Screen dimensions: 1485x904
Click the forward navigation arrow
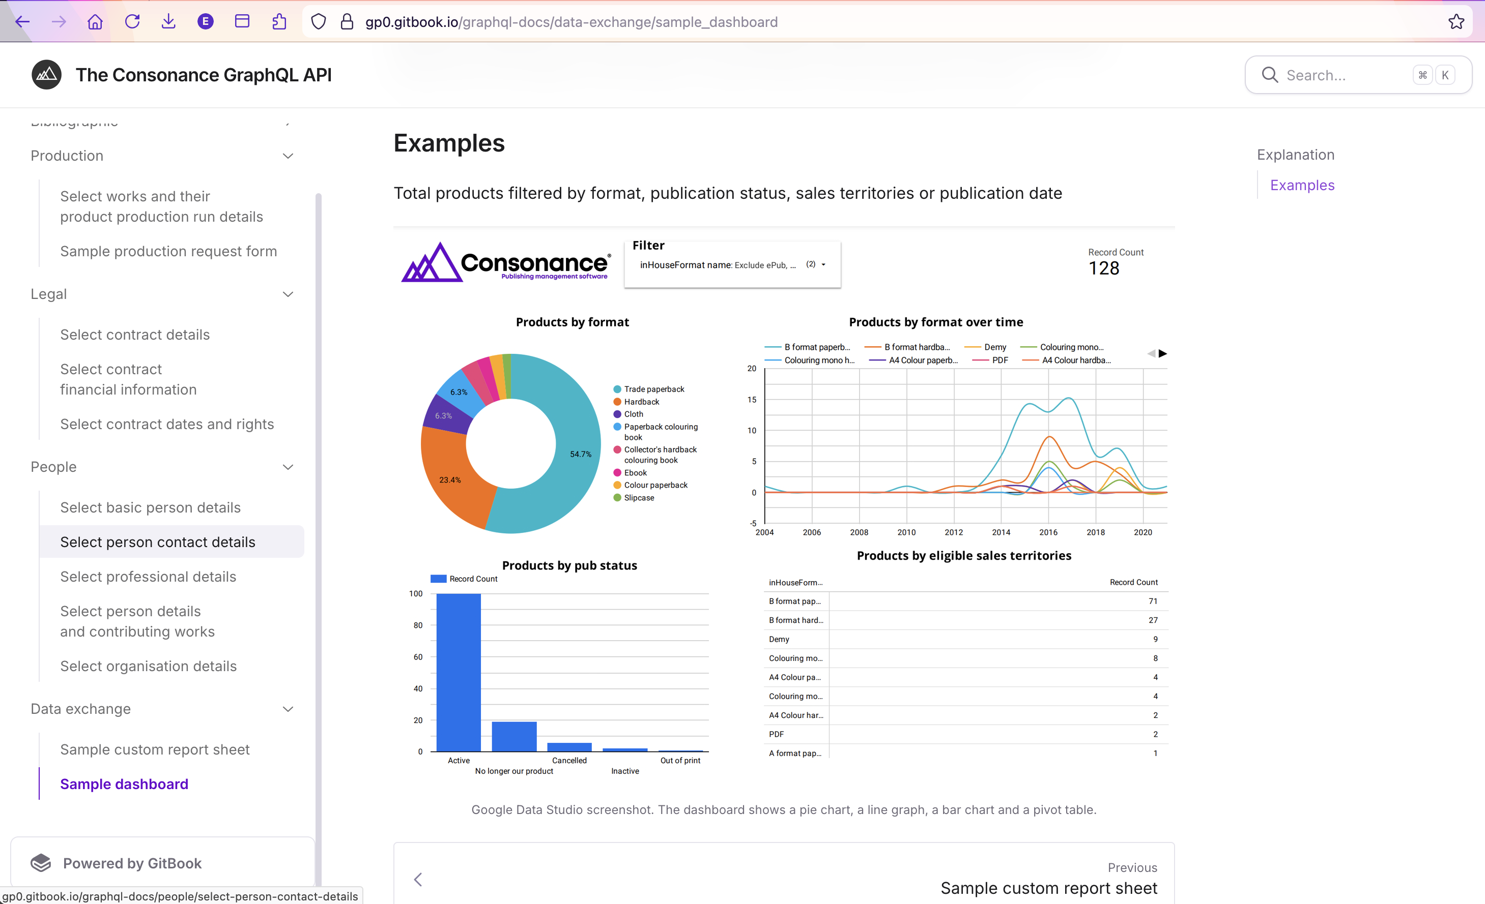59,22
